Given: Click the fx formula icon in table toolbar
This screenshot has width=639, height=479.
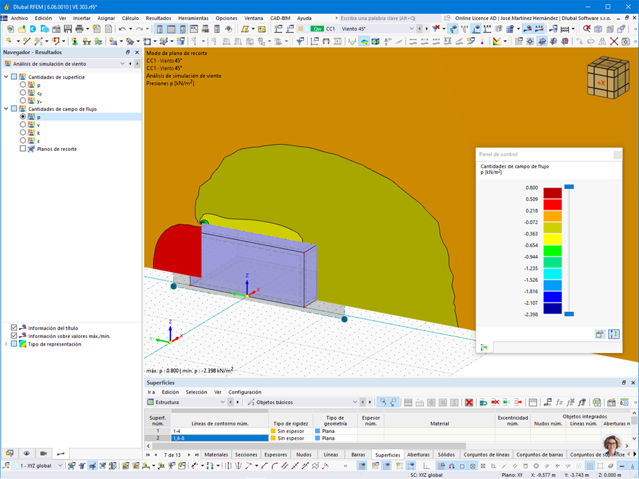Looking at the screenshot, I should [x=560, y=402].
